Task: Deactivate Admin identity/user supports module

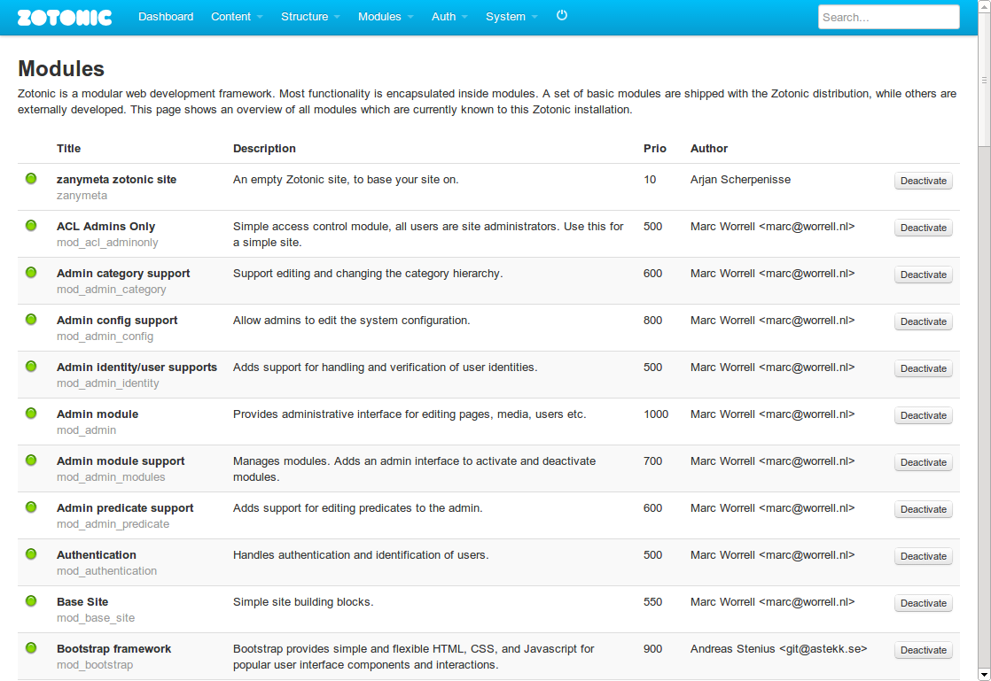Action: click(x=924, y=368)
